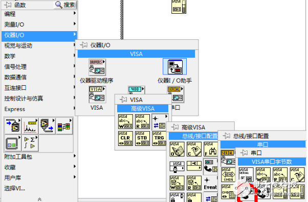The image size is (308, 202).
Task: Open the Express category
Action: (x=39, y=109)
